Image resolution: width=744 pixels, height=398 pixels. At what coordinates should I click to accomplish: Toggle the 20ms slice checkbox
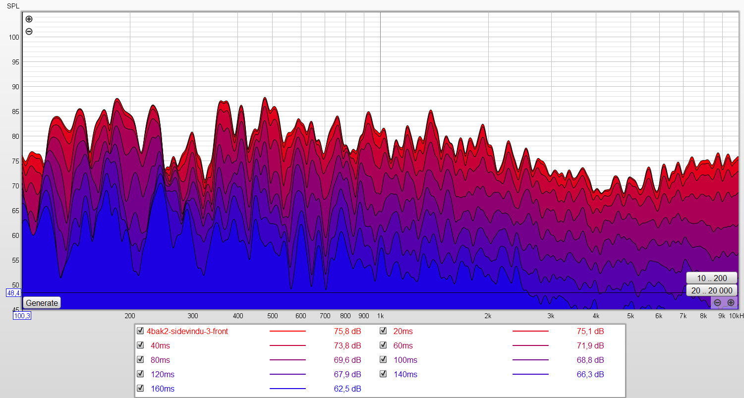pyautogui.click(x=383, y=331)
